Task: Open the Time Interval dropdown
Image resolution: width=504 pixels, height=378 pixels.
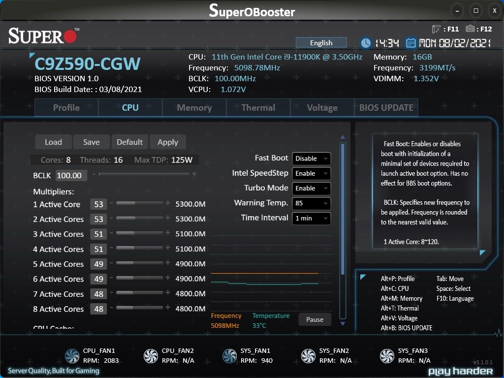Action: [x=311, y=218]
